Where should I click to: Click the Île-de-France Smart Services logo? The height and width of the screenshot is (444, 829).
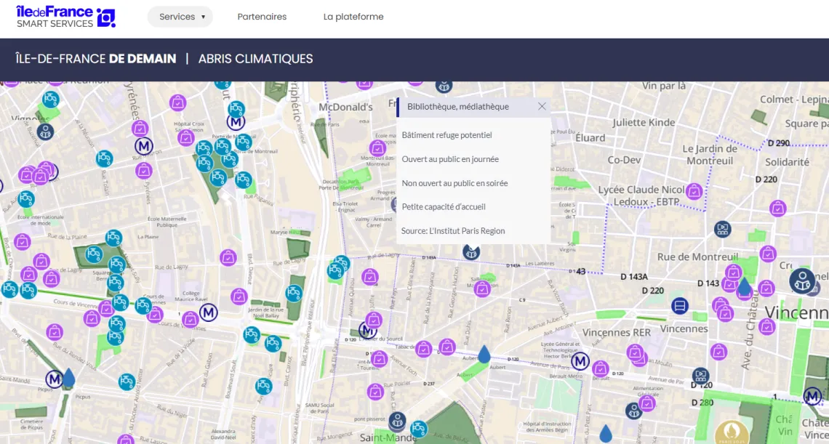pyautogui.click(x=65, y=17)
